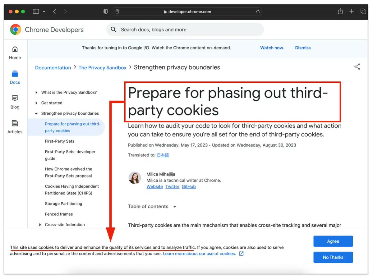This screenshot has height=280, width=373.
Task: Open the Japanese translation link
Action: click(163, 155)
